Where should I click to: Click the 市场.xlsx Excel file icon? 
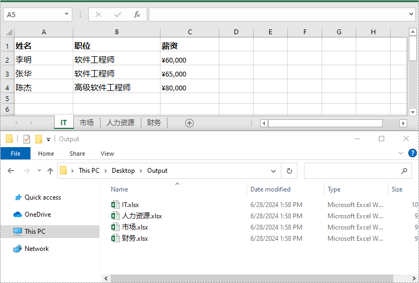click(x=115, y=227)
